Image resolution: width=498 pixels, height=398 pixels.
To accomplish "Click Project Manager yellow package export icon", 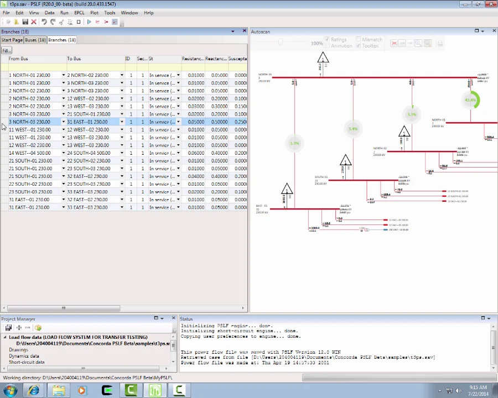I will click(38, 328).
